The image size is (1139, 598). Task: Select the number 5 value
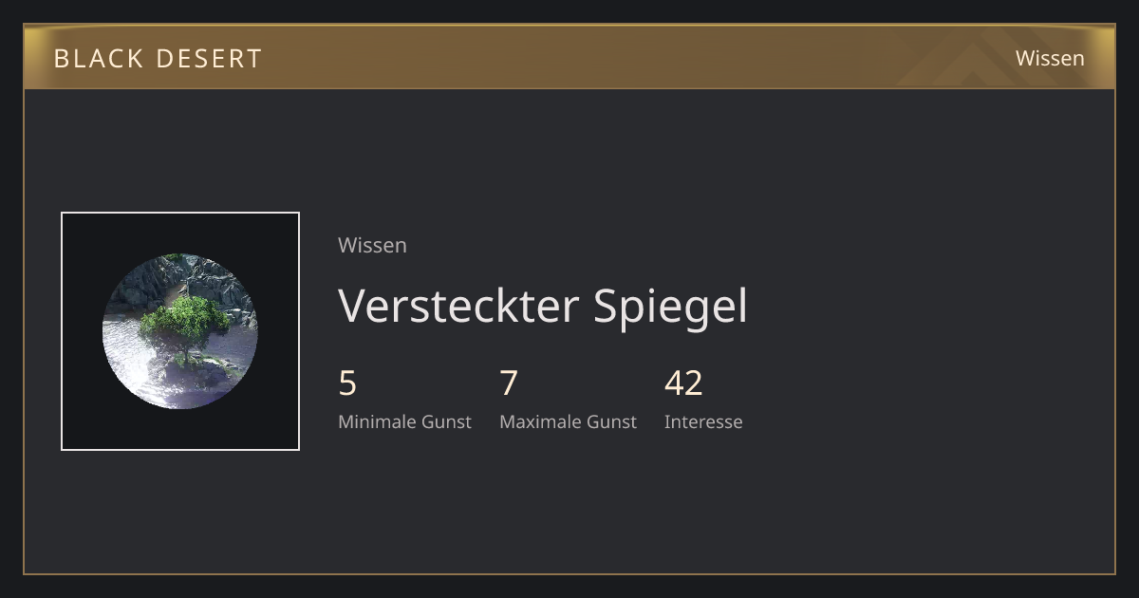pos(347,383)
